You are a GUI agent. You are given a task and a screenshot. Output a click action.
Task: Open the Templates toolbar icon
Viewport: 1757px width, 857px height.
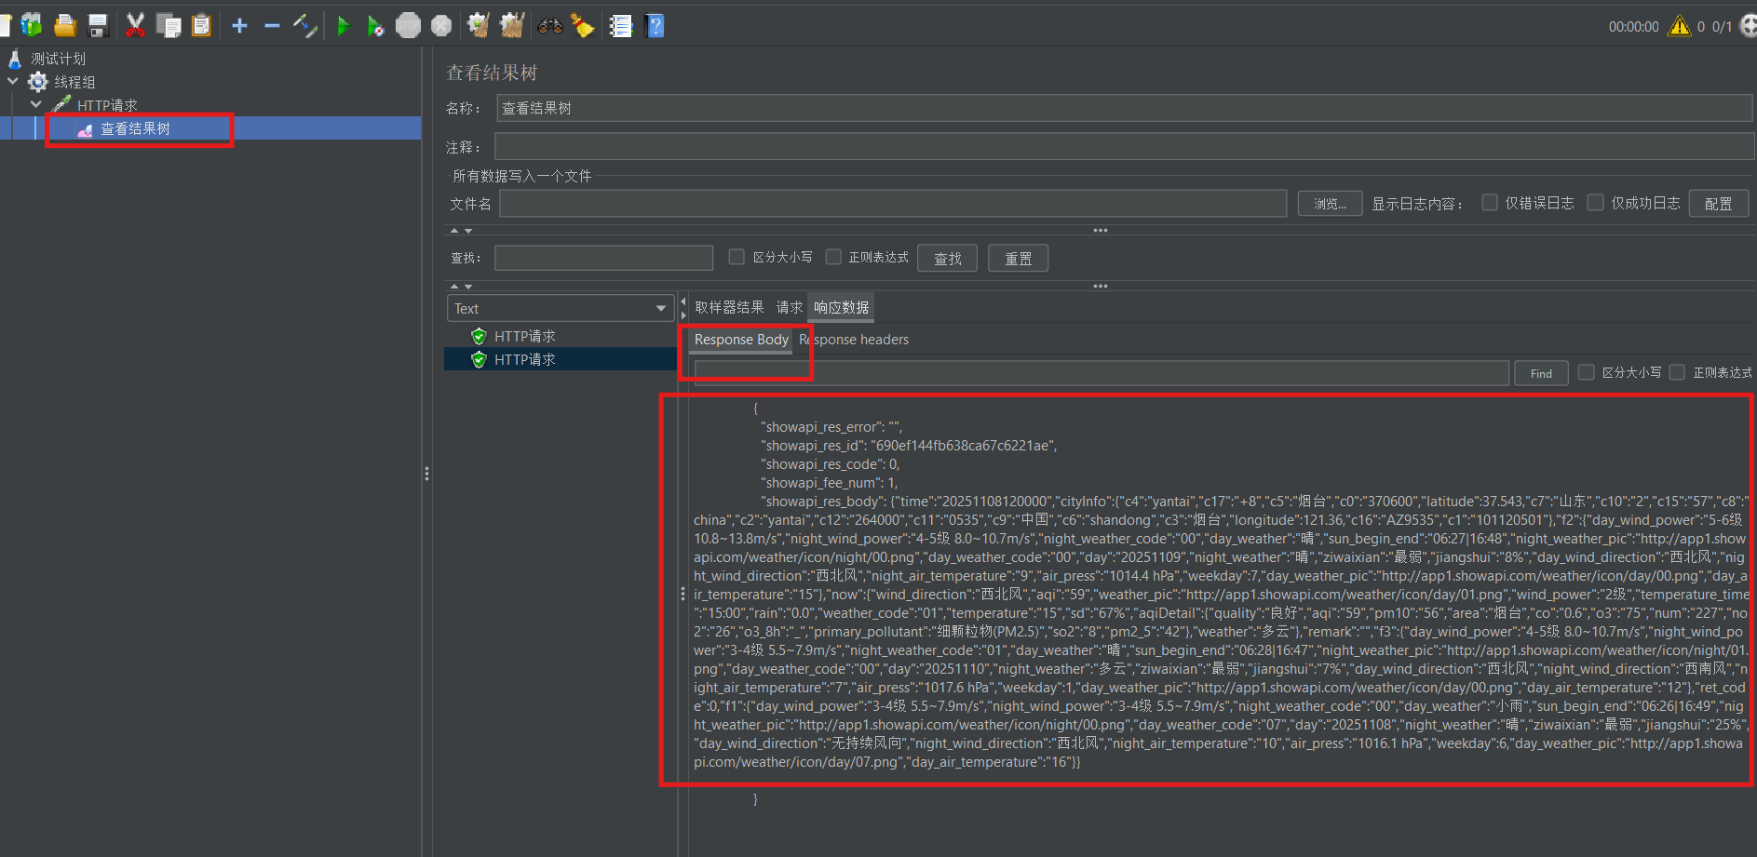click(x=32, y=25)
